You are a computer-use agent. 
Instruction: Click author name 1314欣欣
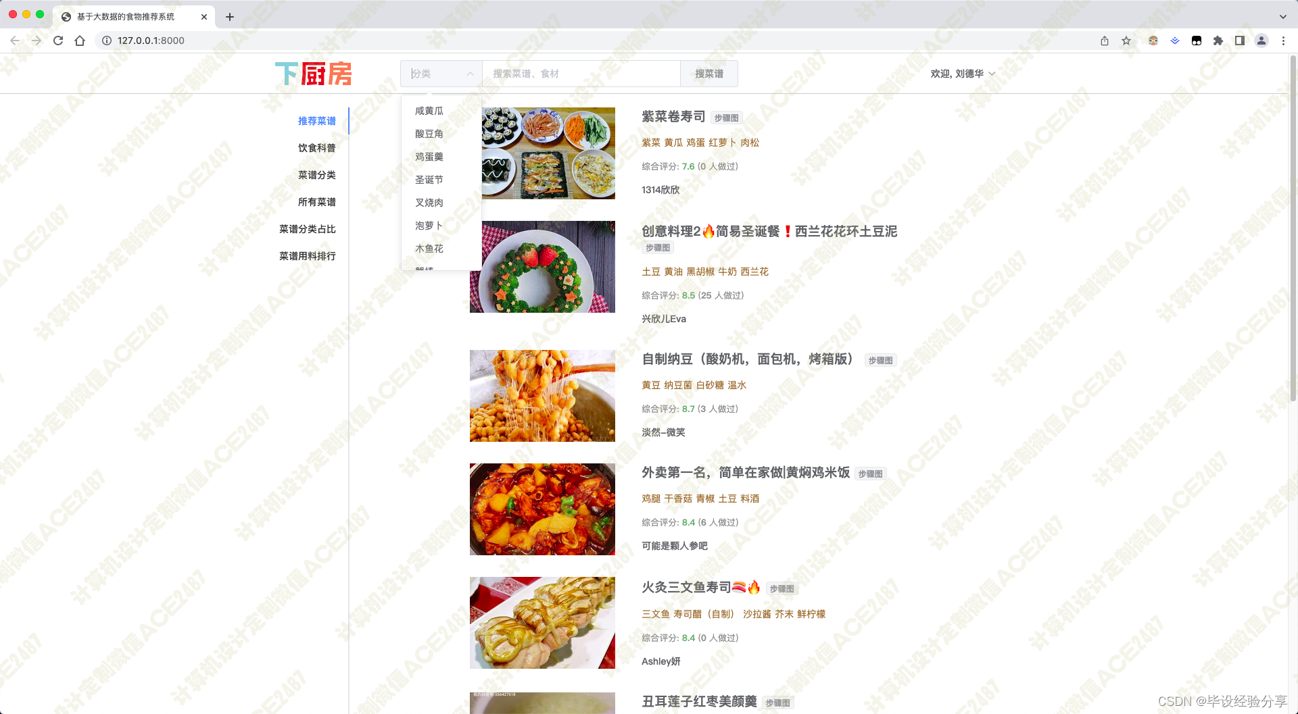[660, 190]
